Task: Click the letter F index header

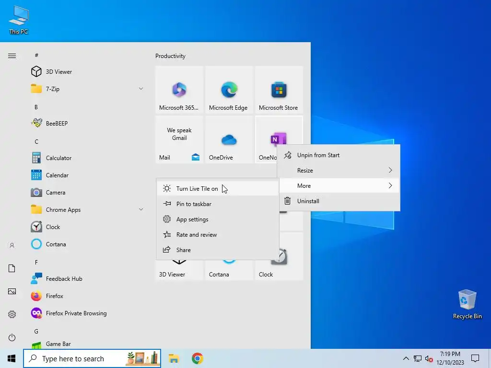Action: pyautogui.click(x=36, y=262)
